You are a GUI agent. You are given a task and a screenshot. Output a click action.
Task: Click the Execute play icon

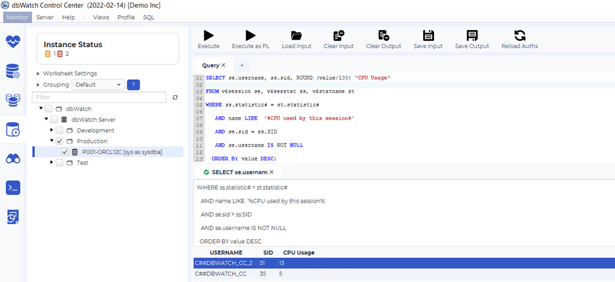[209, 36]
